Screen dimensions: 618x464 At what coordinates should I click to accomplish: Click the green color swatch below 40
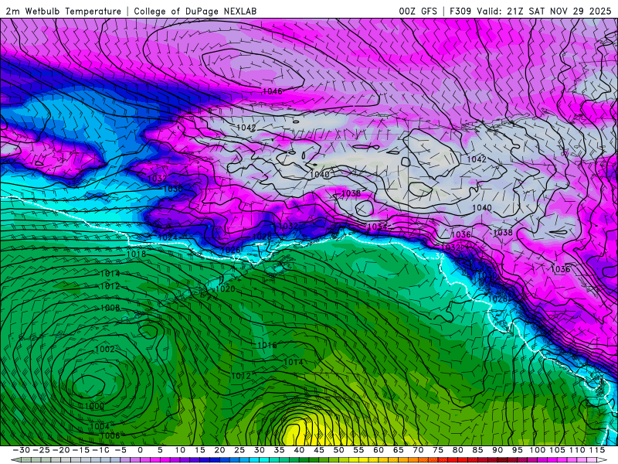coord(304,460)
